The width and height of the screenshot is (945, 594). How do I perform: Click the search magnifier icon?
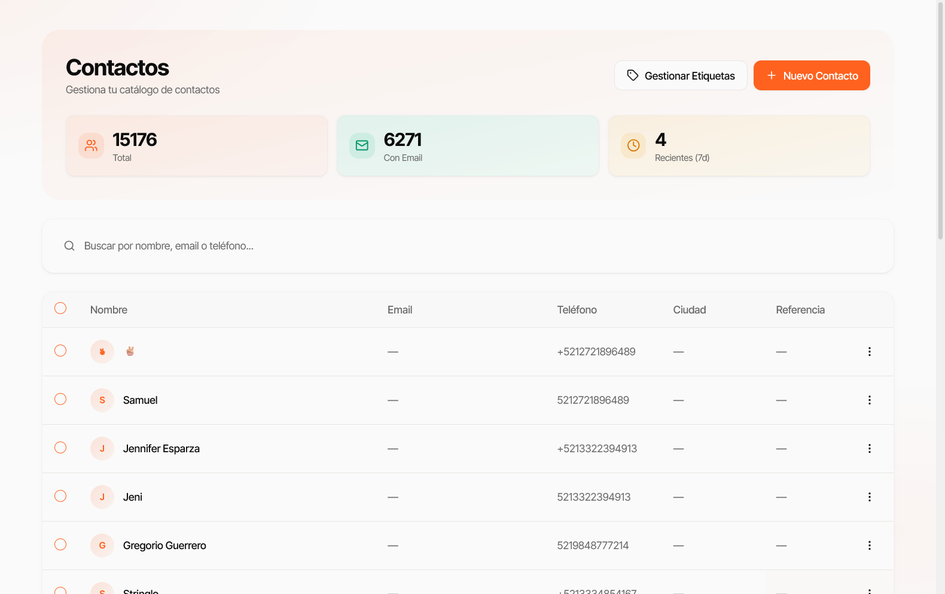pos(69,246)
